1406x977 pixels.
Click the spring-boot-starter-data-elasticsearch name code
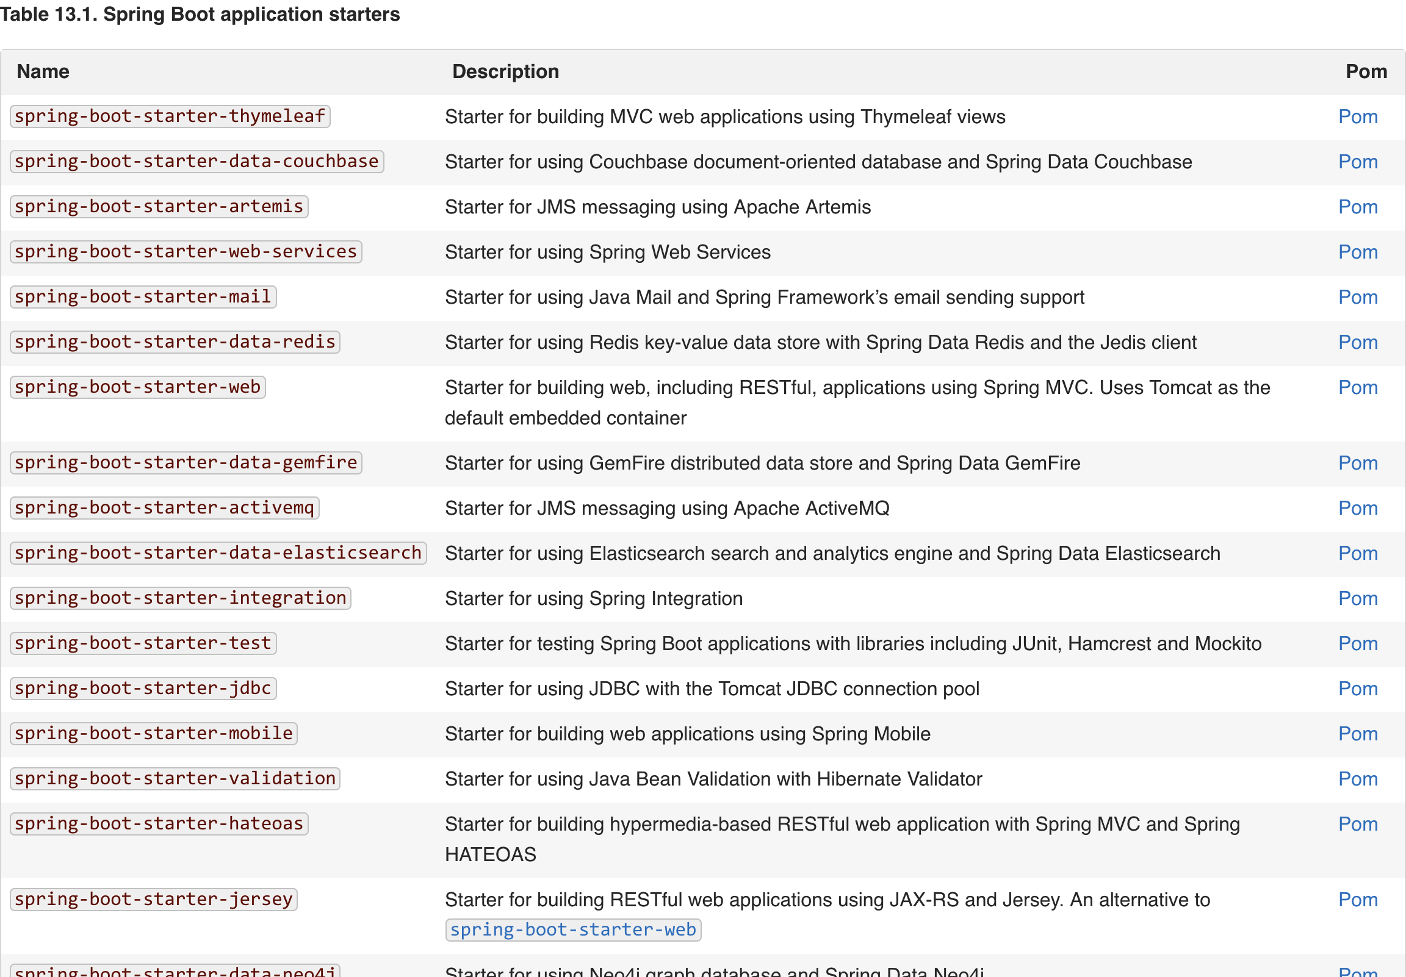218,553
